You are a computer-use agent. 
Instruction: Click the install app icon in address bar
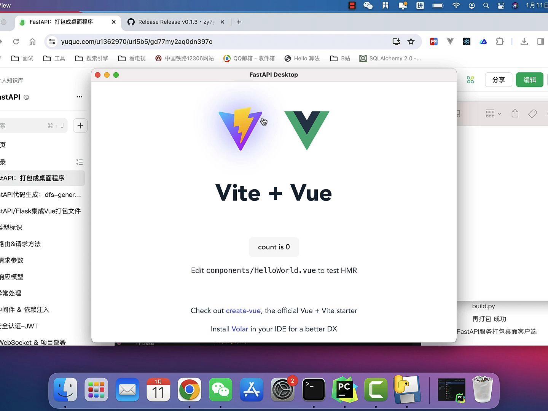click(x=396, y=41)
